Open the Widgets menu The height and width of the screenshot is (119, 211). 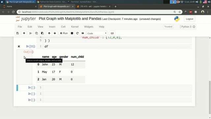pyautogui.click(x=89, y=27)
